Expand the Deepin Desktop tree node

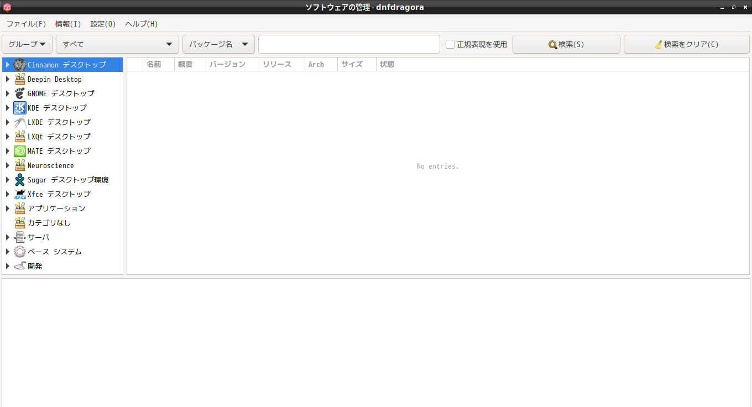pos(8,79)
